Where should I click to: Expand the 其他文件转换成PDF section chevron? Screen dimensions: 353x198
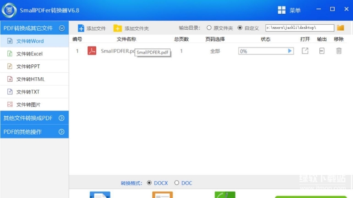coord(61,118)
